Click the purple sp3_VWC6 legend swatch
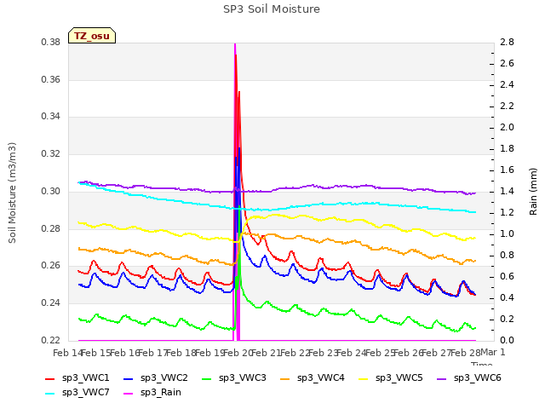Viewport: 545px width, 409px height. 442,378
